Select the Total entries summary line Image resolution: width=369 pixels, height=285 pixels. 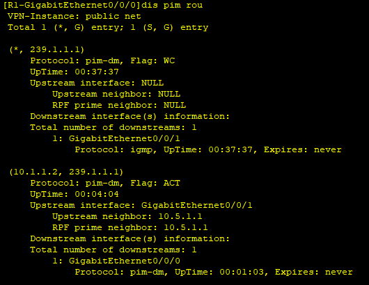point(108,27)
